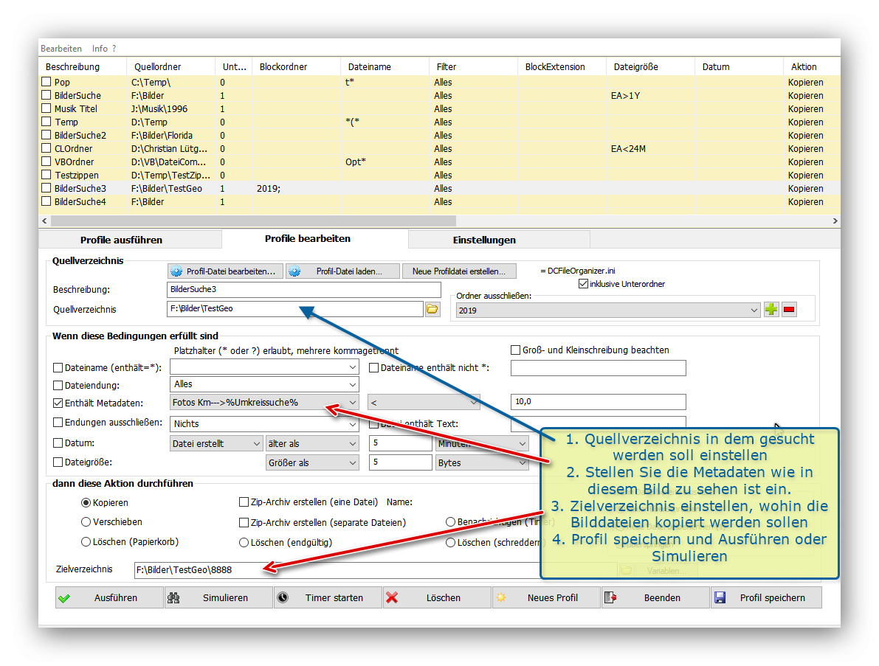The width and height of the screenshot is (879, 666).
Task: Save profile with the Profil speichern disk button
Action: (x=766, y=597)
